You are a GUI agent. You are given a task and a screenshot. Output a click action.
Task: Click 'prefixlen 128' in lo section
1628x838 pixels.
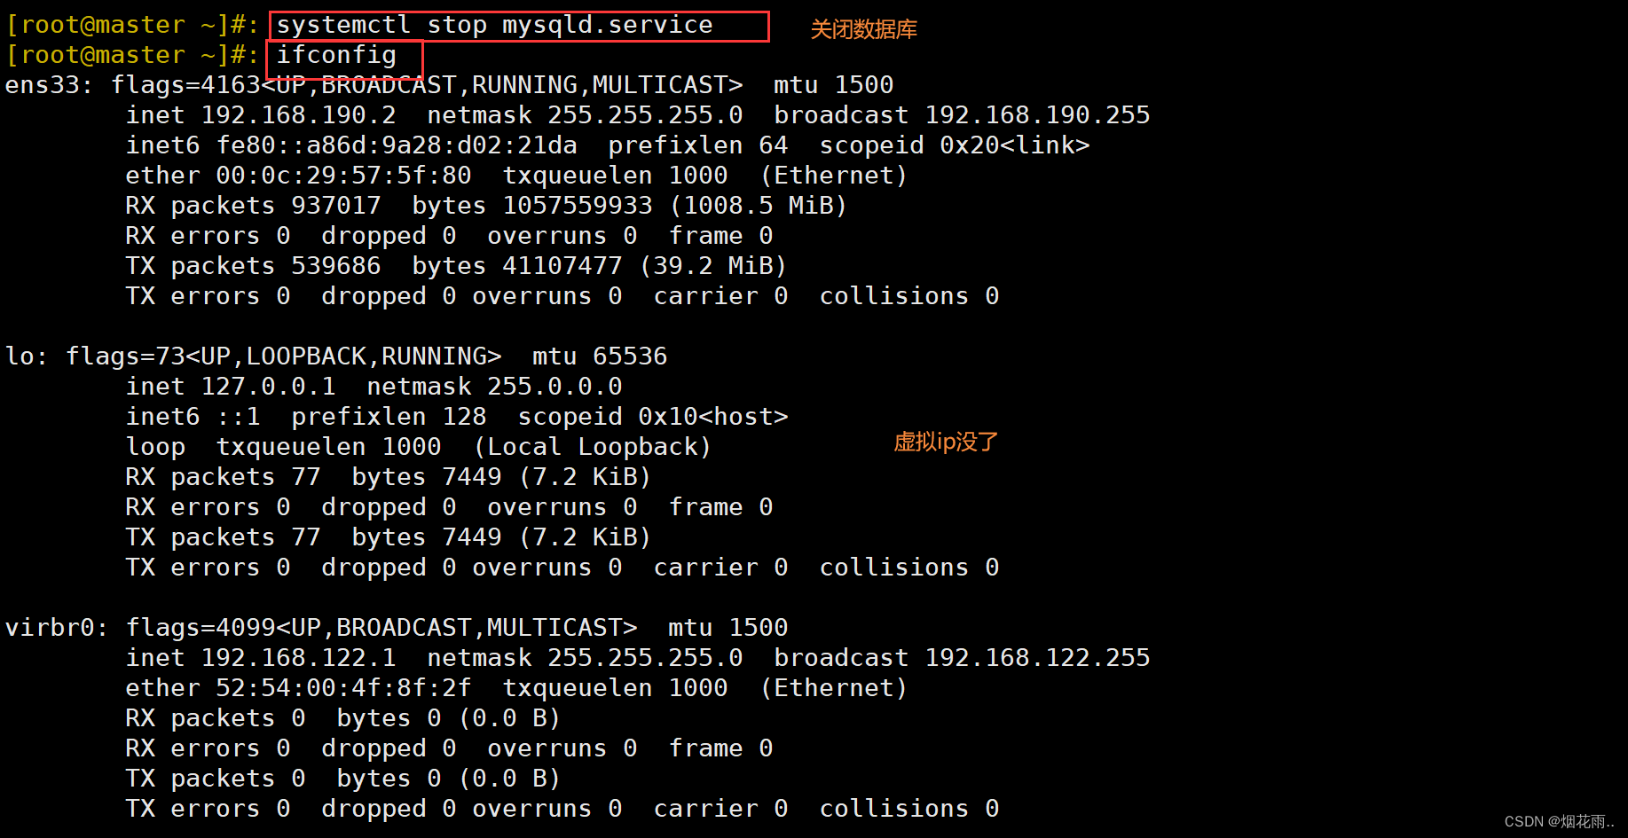[389, 418]
